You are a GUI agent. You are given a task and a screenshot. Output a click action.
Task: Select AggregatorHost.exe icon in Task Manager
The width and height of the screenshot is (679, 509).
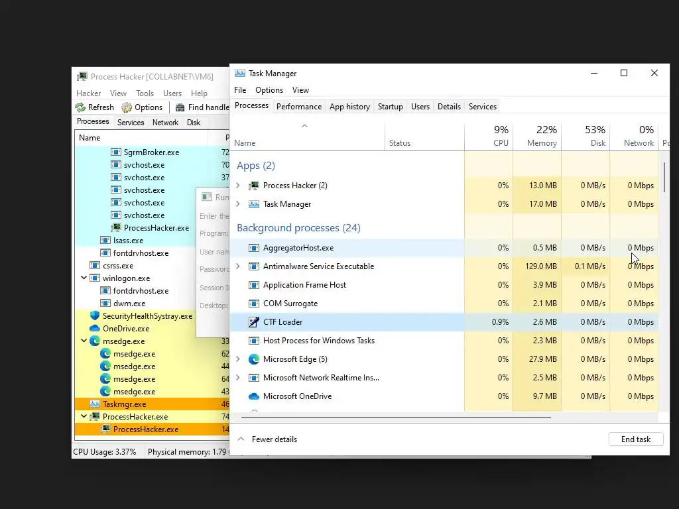click(254, 248)
